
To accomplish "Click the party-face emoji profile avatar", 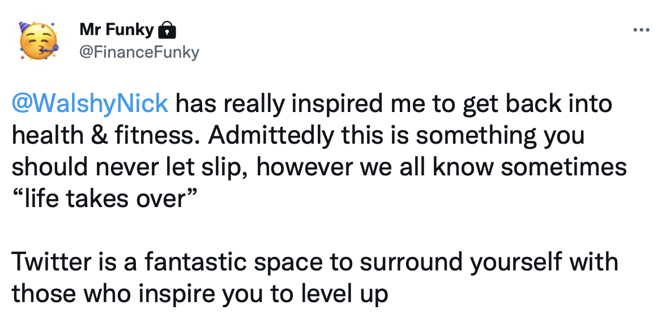I will [x=39, y=41].
